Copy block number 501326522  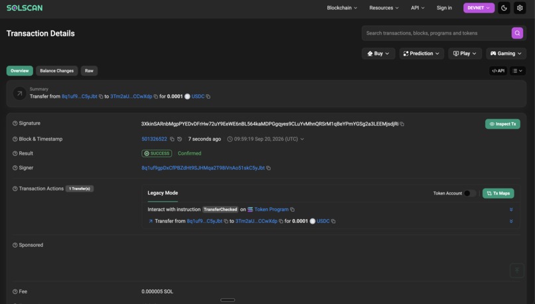[x=172, y=139]
